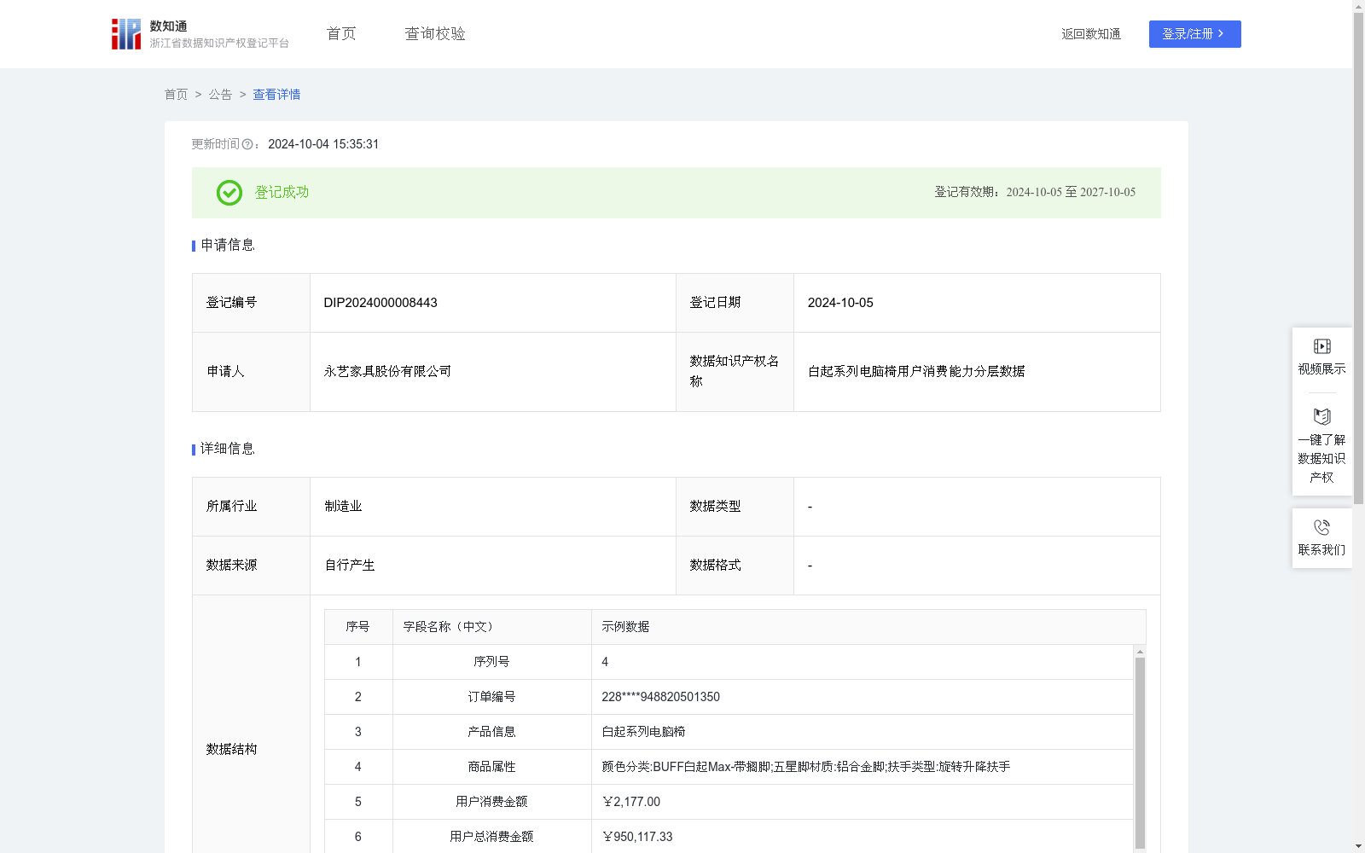
Task: Click the 登录/注册 button
Action: click(1194, 34)
